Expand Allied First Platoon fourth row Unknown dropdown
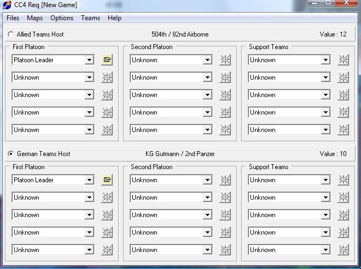Image resolution: width=361 pixels, height=269 pixels. point(89,112)
